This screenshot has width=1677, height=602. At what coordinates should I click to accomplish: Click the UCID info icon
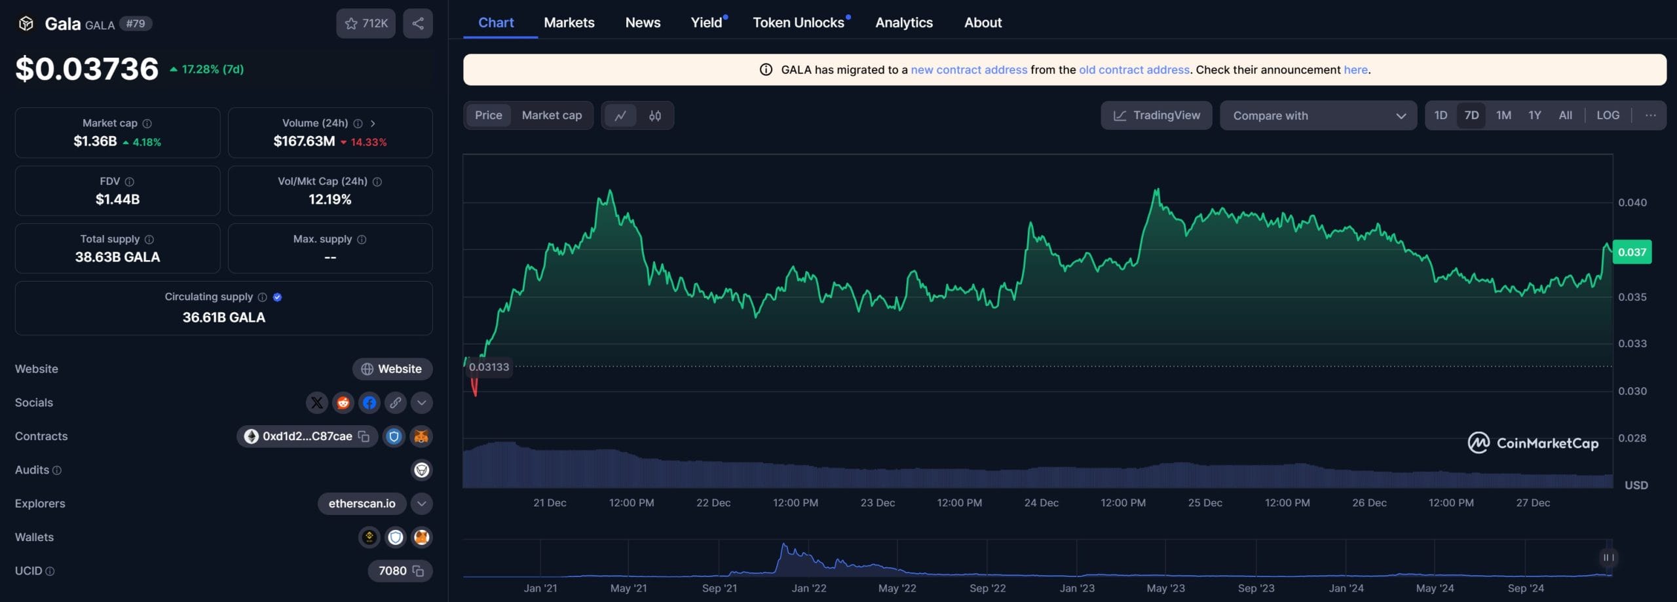pyautogui.click(x=50, y=571)
